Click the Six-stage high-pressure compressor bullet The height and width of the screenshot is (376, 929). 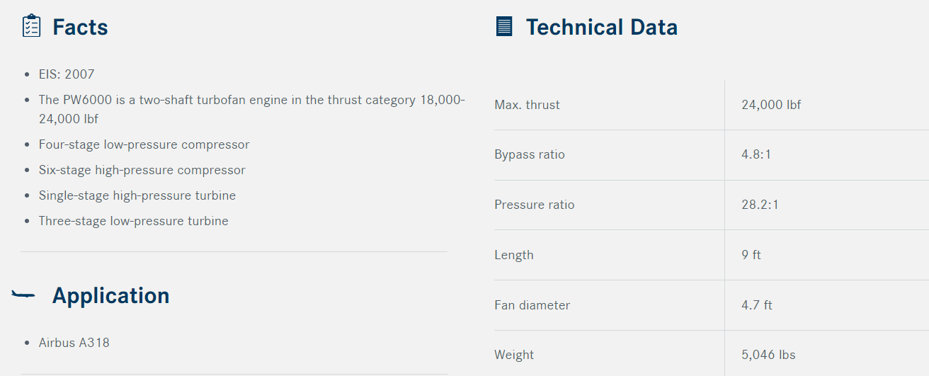click(142, 170)
